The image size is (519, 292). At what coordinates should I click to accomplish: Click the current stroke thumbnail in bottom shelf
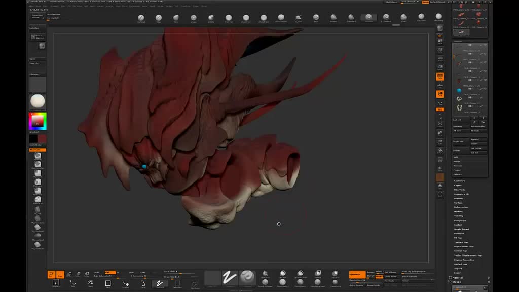[230, 277]
